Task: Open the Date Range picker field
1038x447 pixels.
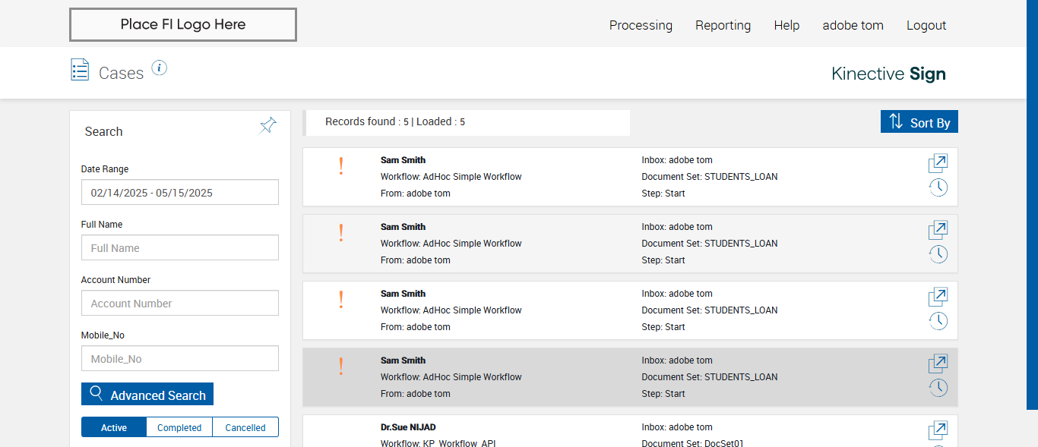Action: (180, 193)
